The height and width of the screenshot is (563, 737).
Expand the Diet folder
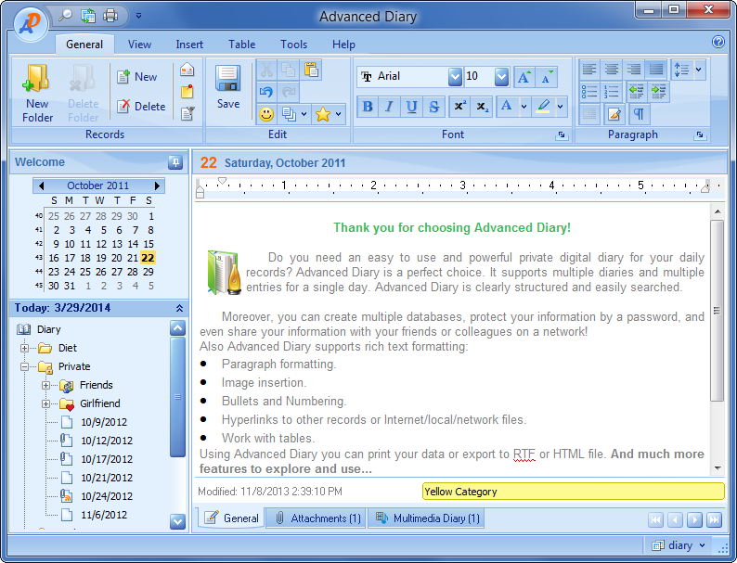click(x=24, y=348)
